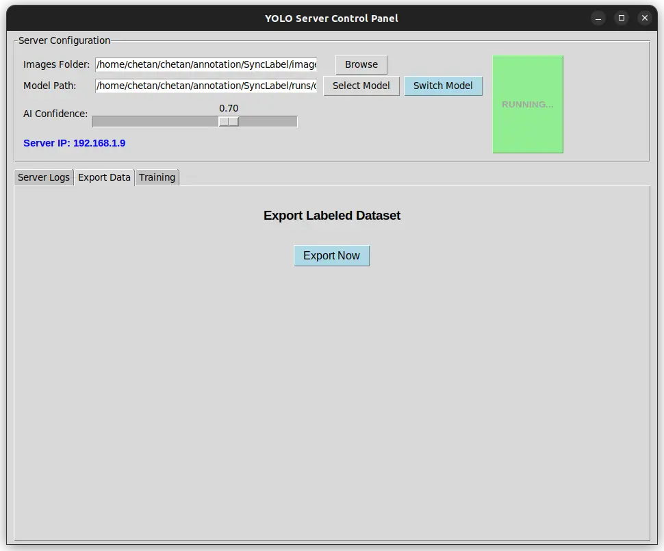Click the green RUNNING status indicator
The image size is (664, 551).
pyautogui.click(x=528, y=104)
